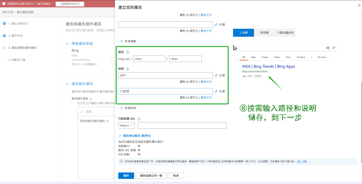The image size is (362, 184).
Task: Select the Videos tab in ad preview
Action: [277, 57]
